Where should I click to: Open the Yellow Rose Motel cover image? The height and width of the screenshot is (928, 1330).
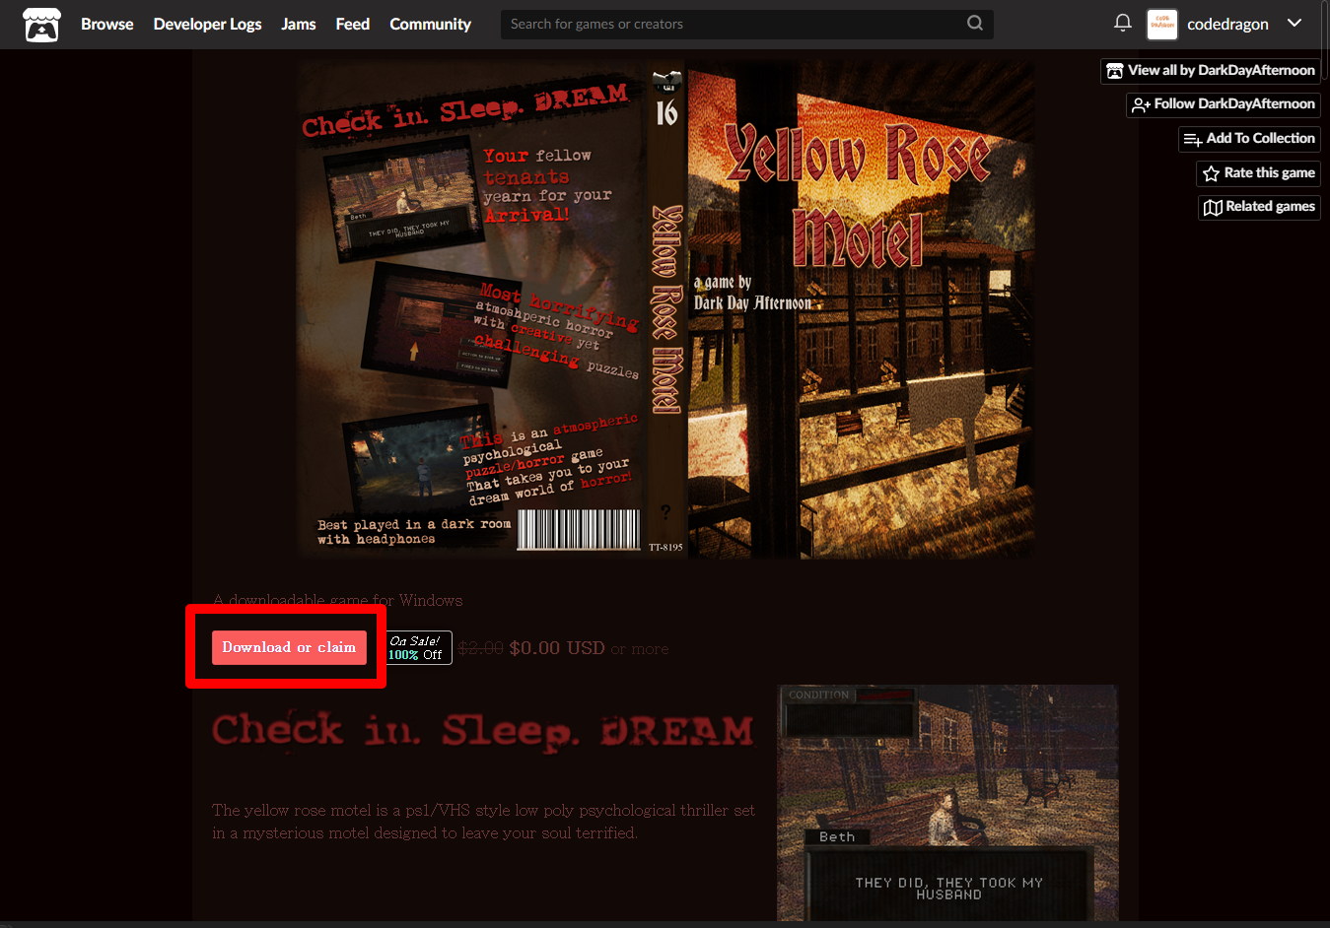[665, 310]
